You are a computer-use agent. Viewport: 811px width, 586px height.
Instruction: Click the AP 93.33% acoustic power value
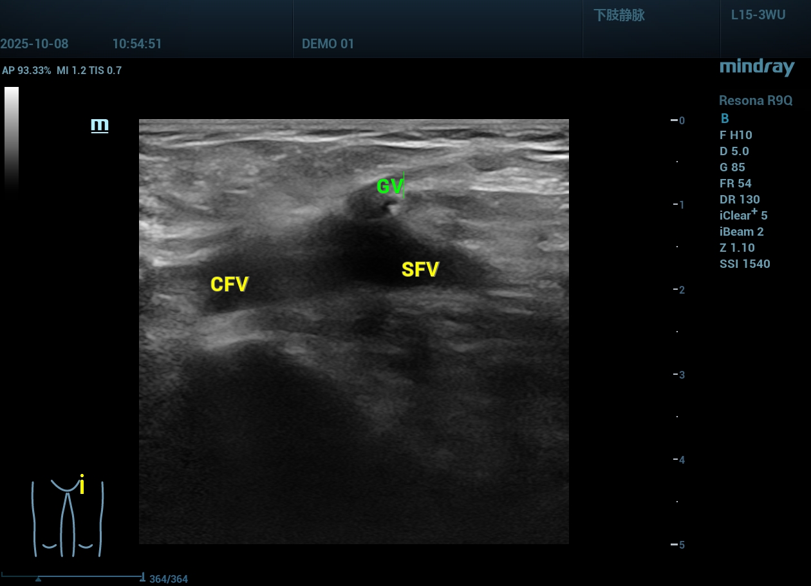tap(26, 71)
